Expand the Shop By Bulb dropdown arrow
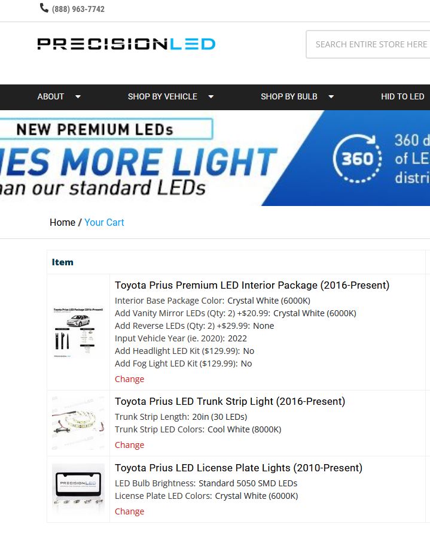This screenshot has width=430, height=533. [x=331, y=97]
